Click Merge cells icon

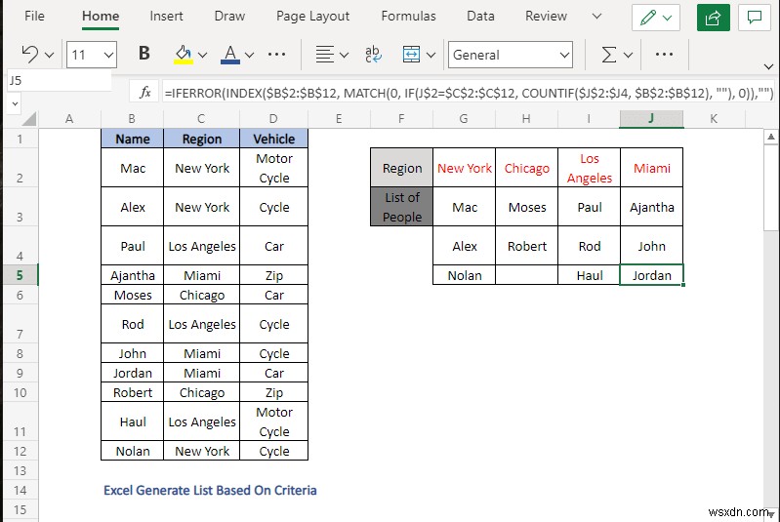[411, 55]
